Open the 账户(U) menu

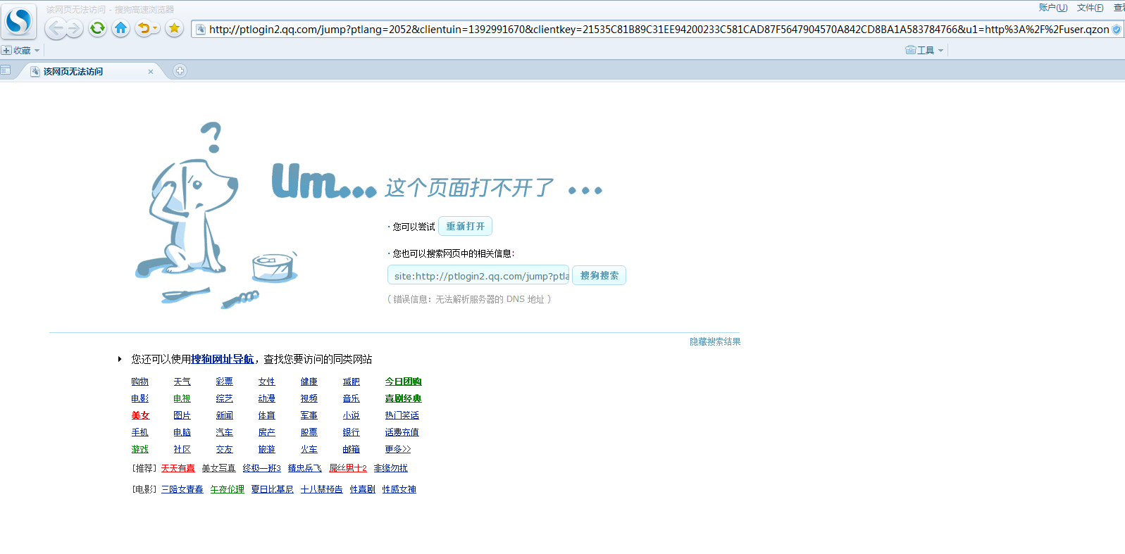pos(1052,8)
